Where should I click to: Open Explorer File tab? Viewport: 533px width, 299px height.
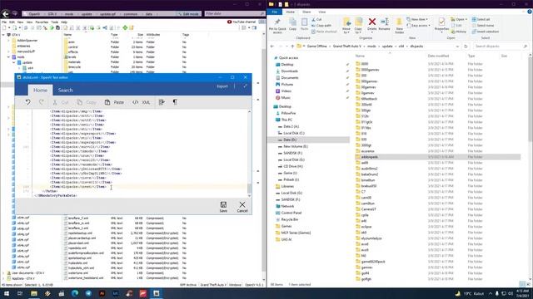pos(274,12)
